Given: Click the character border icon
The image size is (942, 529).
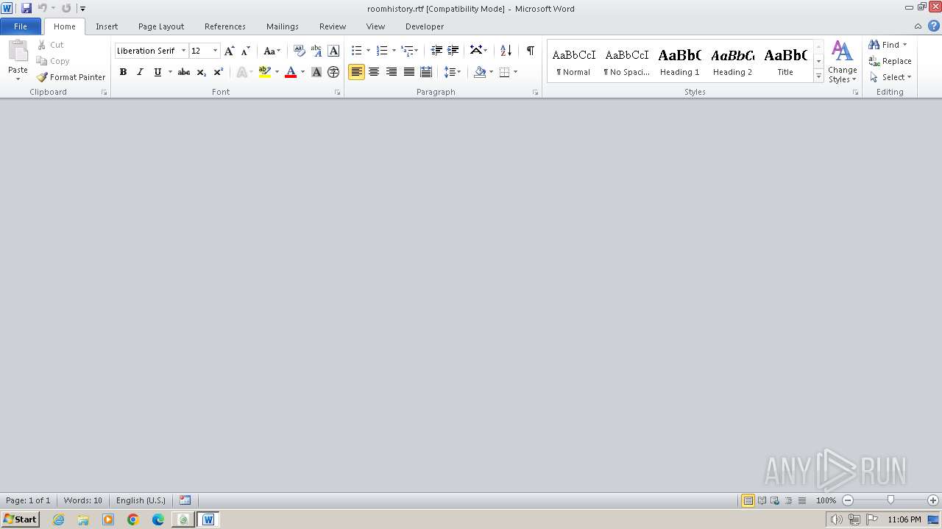Looking at the screenshot, I should coord(333,51).
